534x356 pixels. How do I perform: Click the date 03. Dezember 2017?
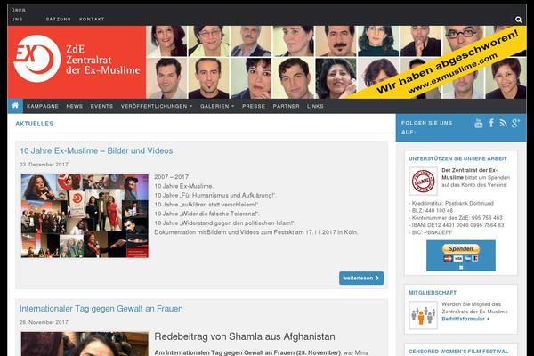coord(44,164)
